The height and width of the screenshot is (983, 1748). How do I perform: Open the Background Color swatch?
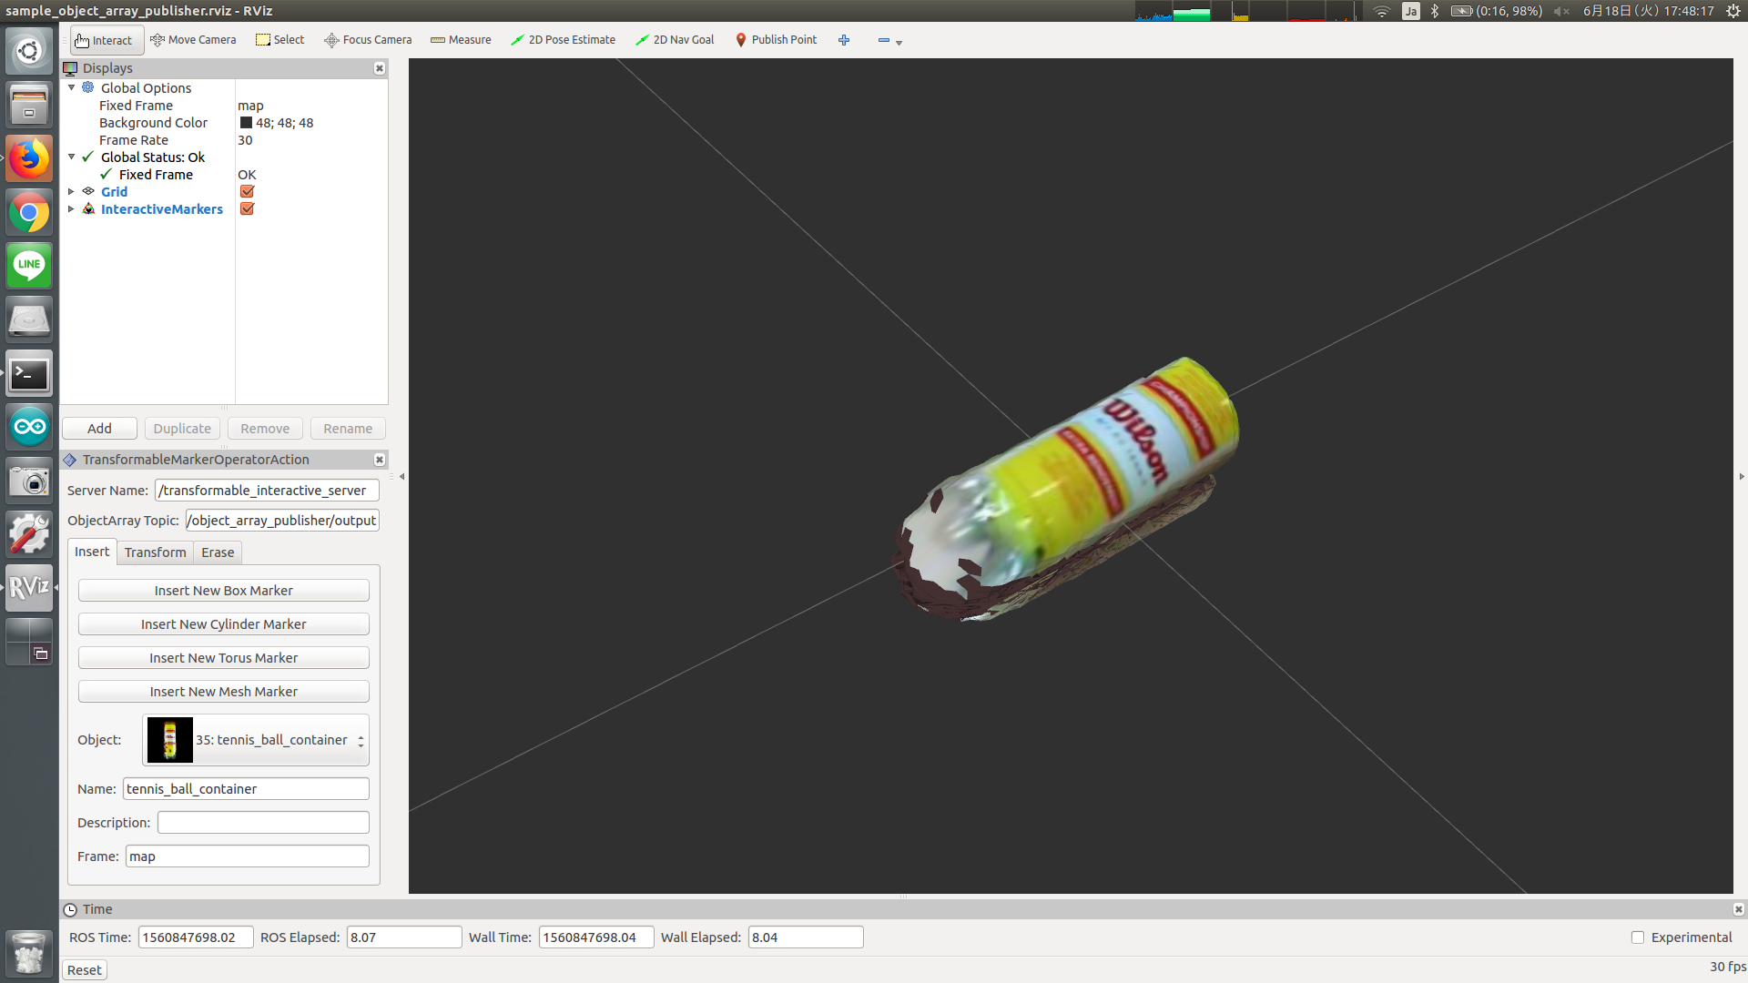[246, 123]
